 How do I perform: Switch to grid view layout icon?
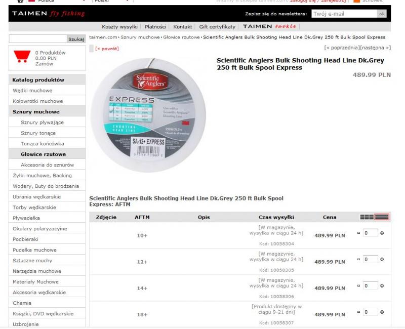pos(367,217)
